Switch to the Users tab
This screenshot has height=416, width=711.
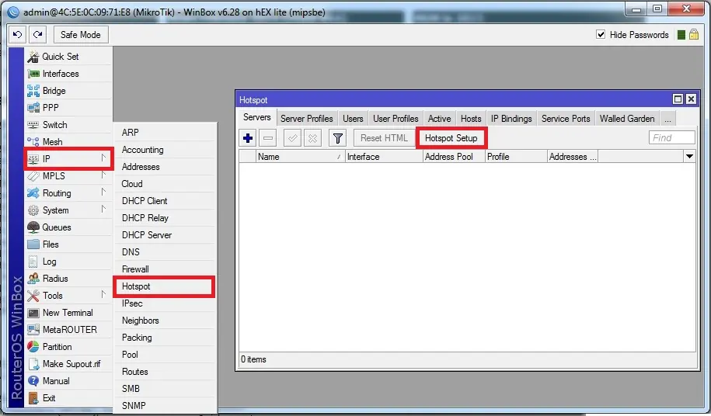[353, 119]
